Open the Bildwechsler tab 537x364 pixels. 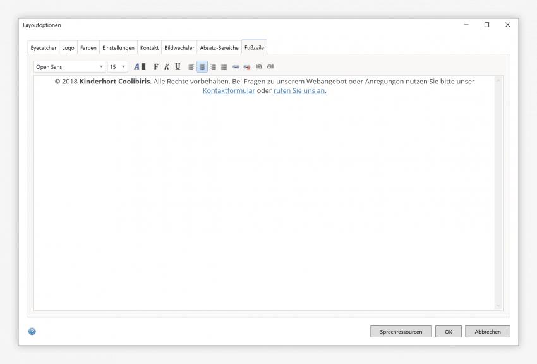click(179, 48)
